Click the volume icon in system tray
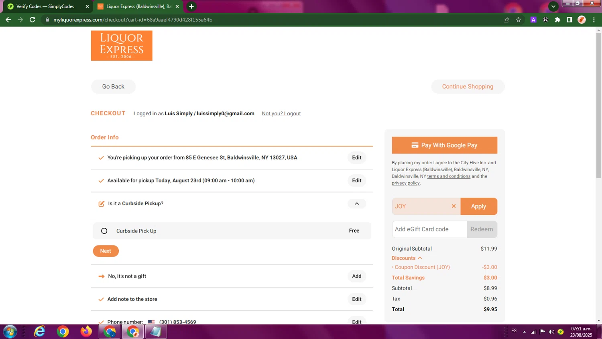This screenshot has height=339, width=602. point(551,332)
